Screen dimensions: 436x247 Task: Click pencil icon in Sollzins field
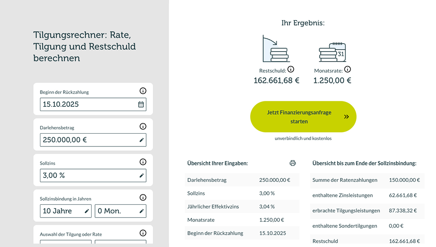click(x=141, y=175)
